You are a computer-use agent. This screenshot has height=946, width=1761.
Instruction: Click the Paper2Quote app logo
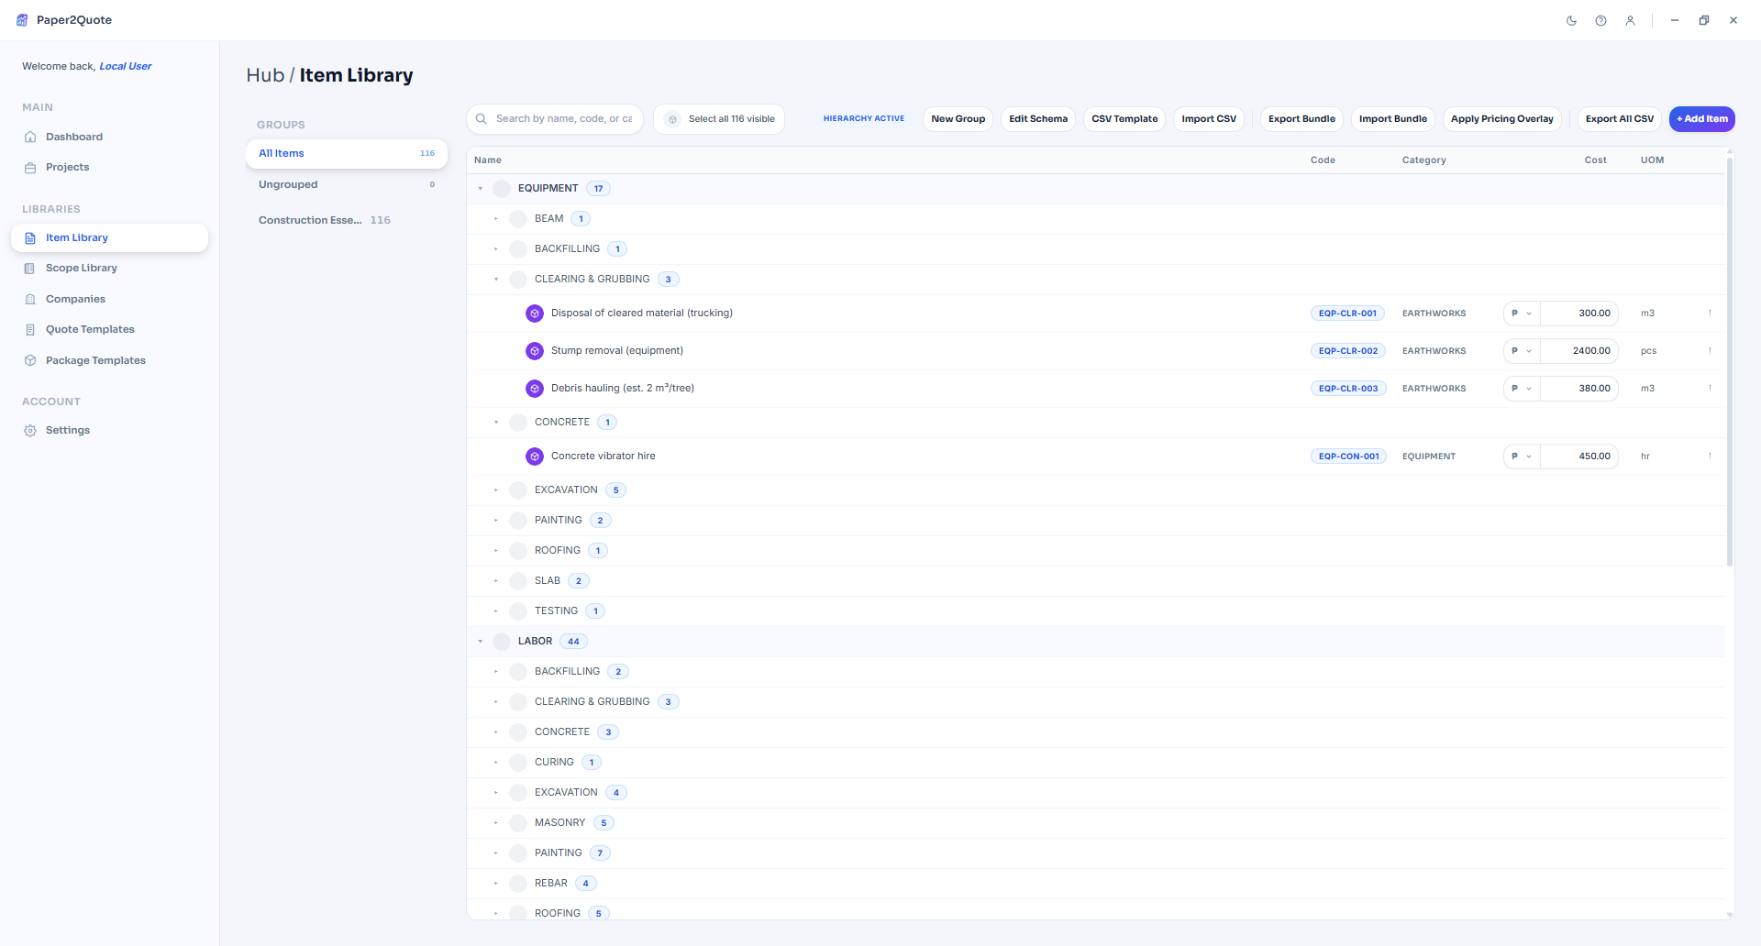[22, 20]
